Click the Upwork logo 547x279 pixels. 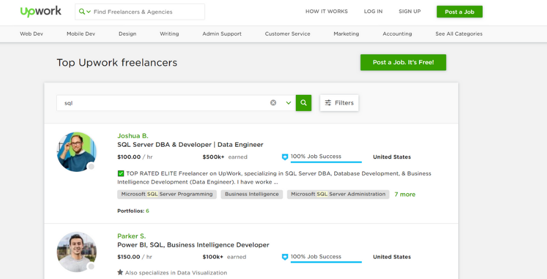tap(41, 12)
